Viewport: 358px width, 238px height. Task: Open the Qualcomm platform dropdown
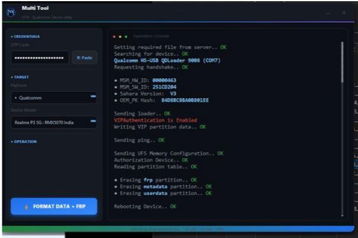[54, 98]
